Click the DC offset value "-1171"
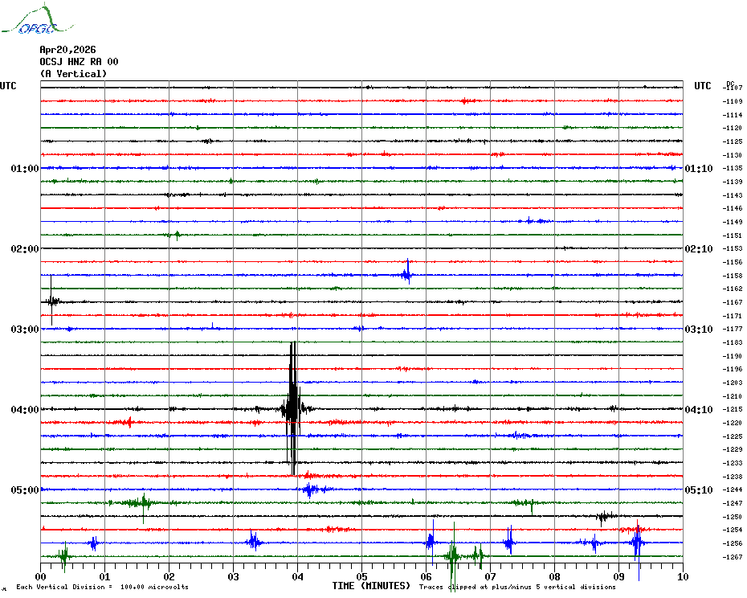 pyautogui.click(x=733, y=316)
